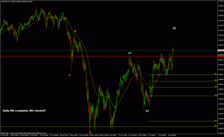Click the '6 May 00:00' time axis label
224x137 pixels.
coord(73,135)
